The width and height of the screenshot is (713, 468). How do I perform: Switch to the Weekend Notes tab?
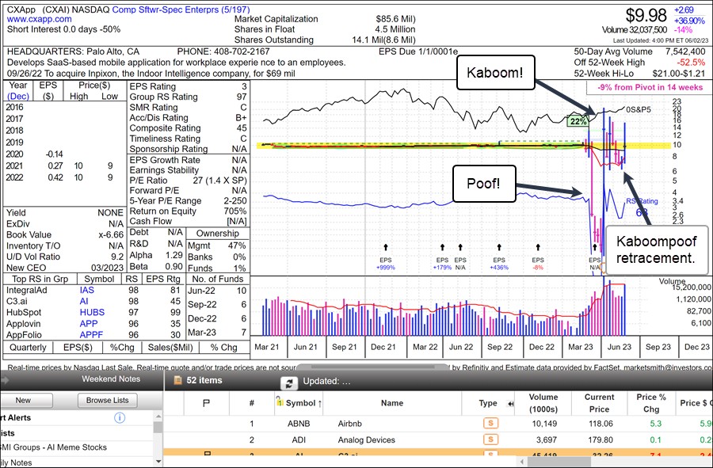110,379
